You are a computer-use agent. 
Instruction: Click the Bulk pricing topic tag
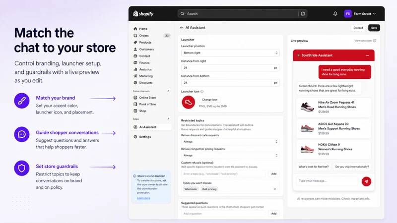pyautogui.click(x=209, y=189)
